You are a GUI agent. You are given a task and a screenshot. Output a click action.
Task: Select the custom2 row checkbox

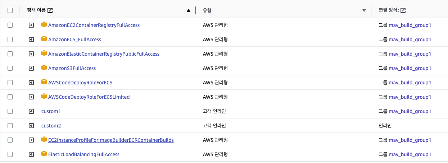[x=10, y=126]
